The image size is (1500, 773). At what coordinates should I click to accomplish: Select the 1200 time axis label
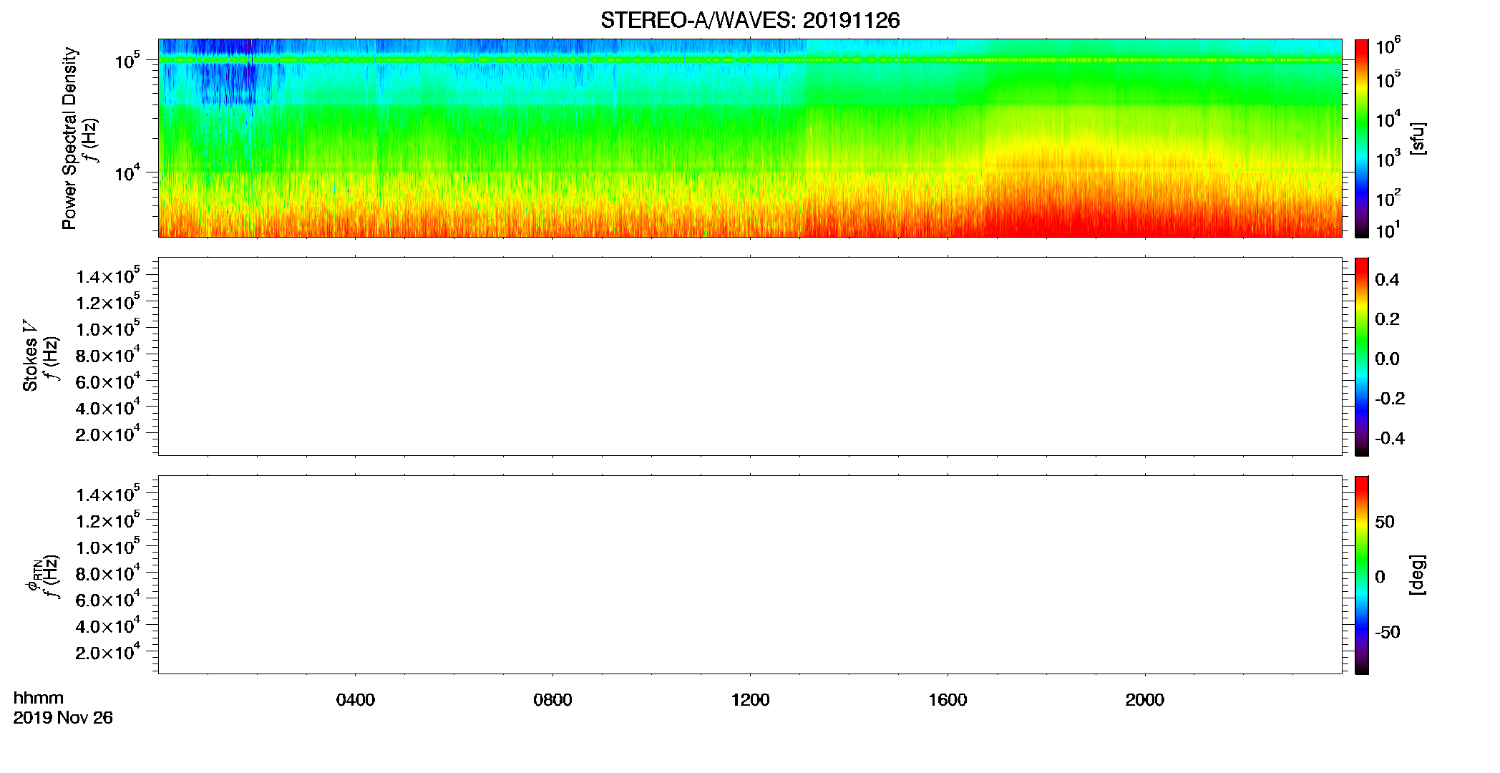tap(750, 700)
